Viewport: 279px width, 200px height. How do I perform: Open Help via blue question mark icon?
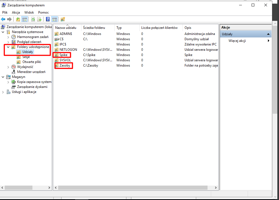48,19
